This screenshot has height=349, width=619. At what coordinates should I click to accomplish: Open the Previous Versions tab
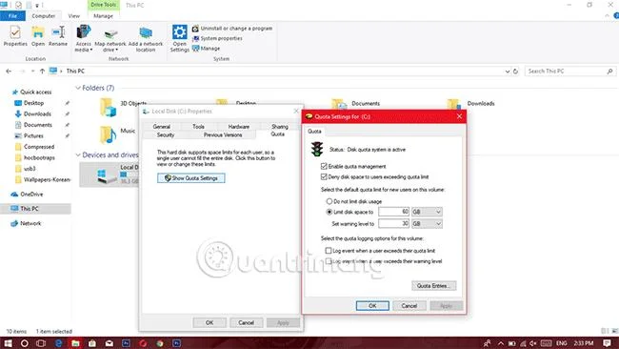coord(223,134)
